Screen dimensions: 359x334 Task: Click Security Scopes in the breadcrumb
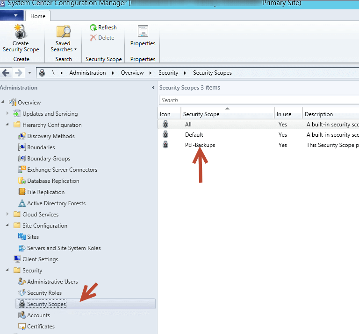[x=212, y=73]
